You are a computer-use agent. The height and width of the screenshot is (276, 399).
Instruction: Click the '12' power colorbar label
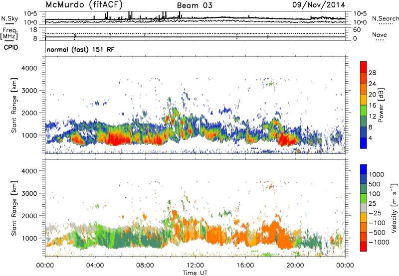point(372,117)
